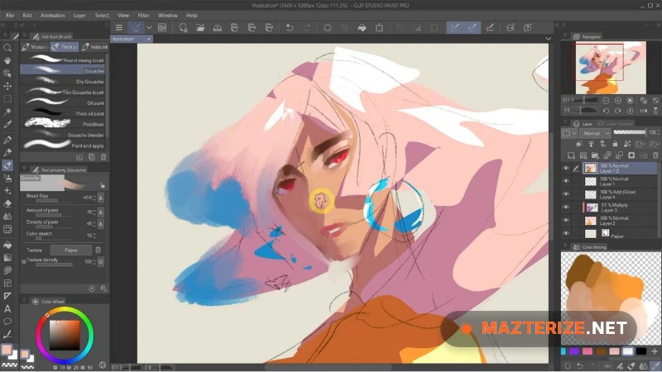
Task: Click the lock layer icon in the Layer panel
Action: pos(615,144)
